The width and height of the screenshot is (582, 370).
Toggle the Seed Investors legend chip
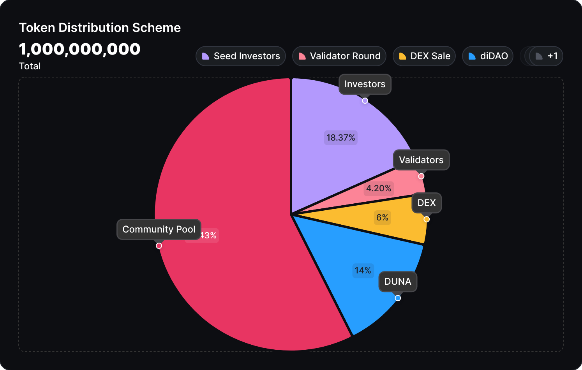click(x=240, y=56)
